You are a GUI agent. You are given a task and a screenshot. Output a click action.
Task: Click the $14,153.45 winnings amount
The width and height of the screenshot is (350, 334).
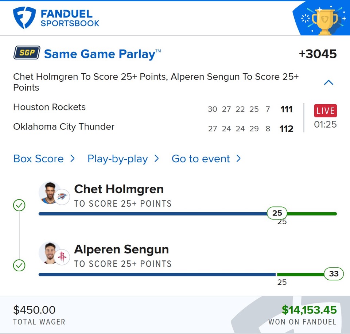(x=309, y=310)
